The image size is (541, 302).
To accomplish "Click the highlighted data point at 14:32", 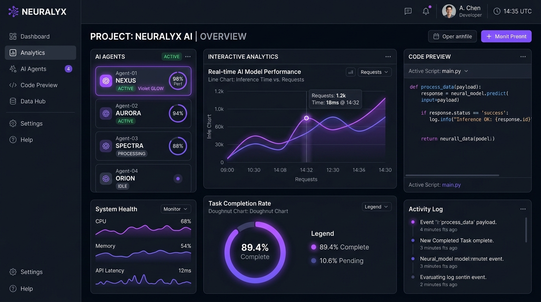I will (306, 118).
